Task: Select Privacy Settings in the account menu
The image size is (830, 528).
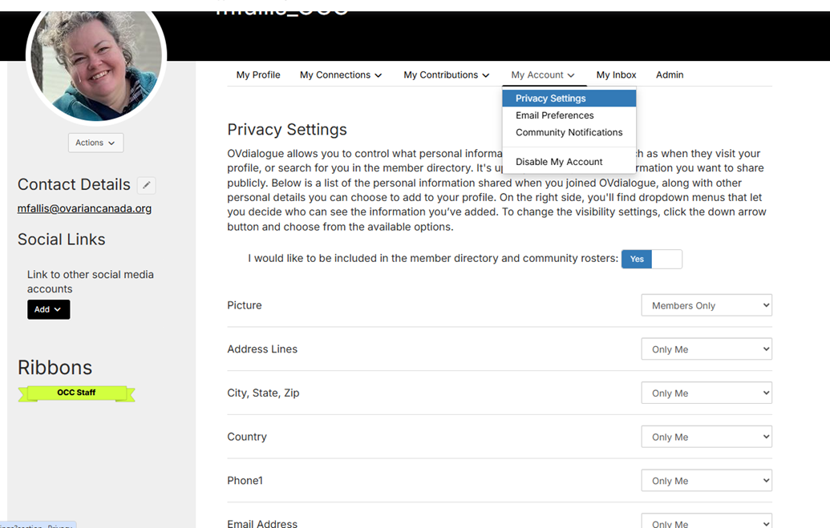Action: click(551, 99)
